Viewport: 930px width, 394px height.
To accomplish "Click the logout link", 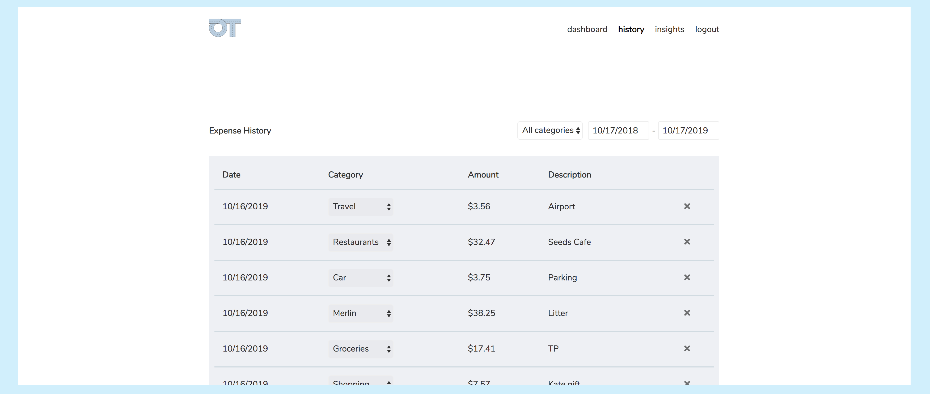I will point(707,29).
